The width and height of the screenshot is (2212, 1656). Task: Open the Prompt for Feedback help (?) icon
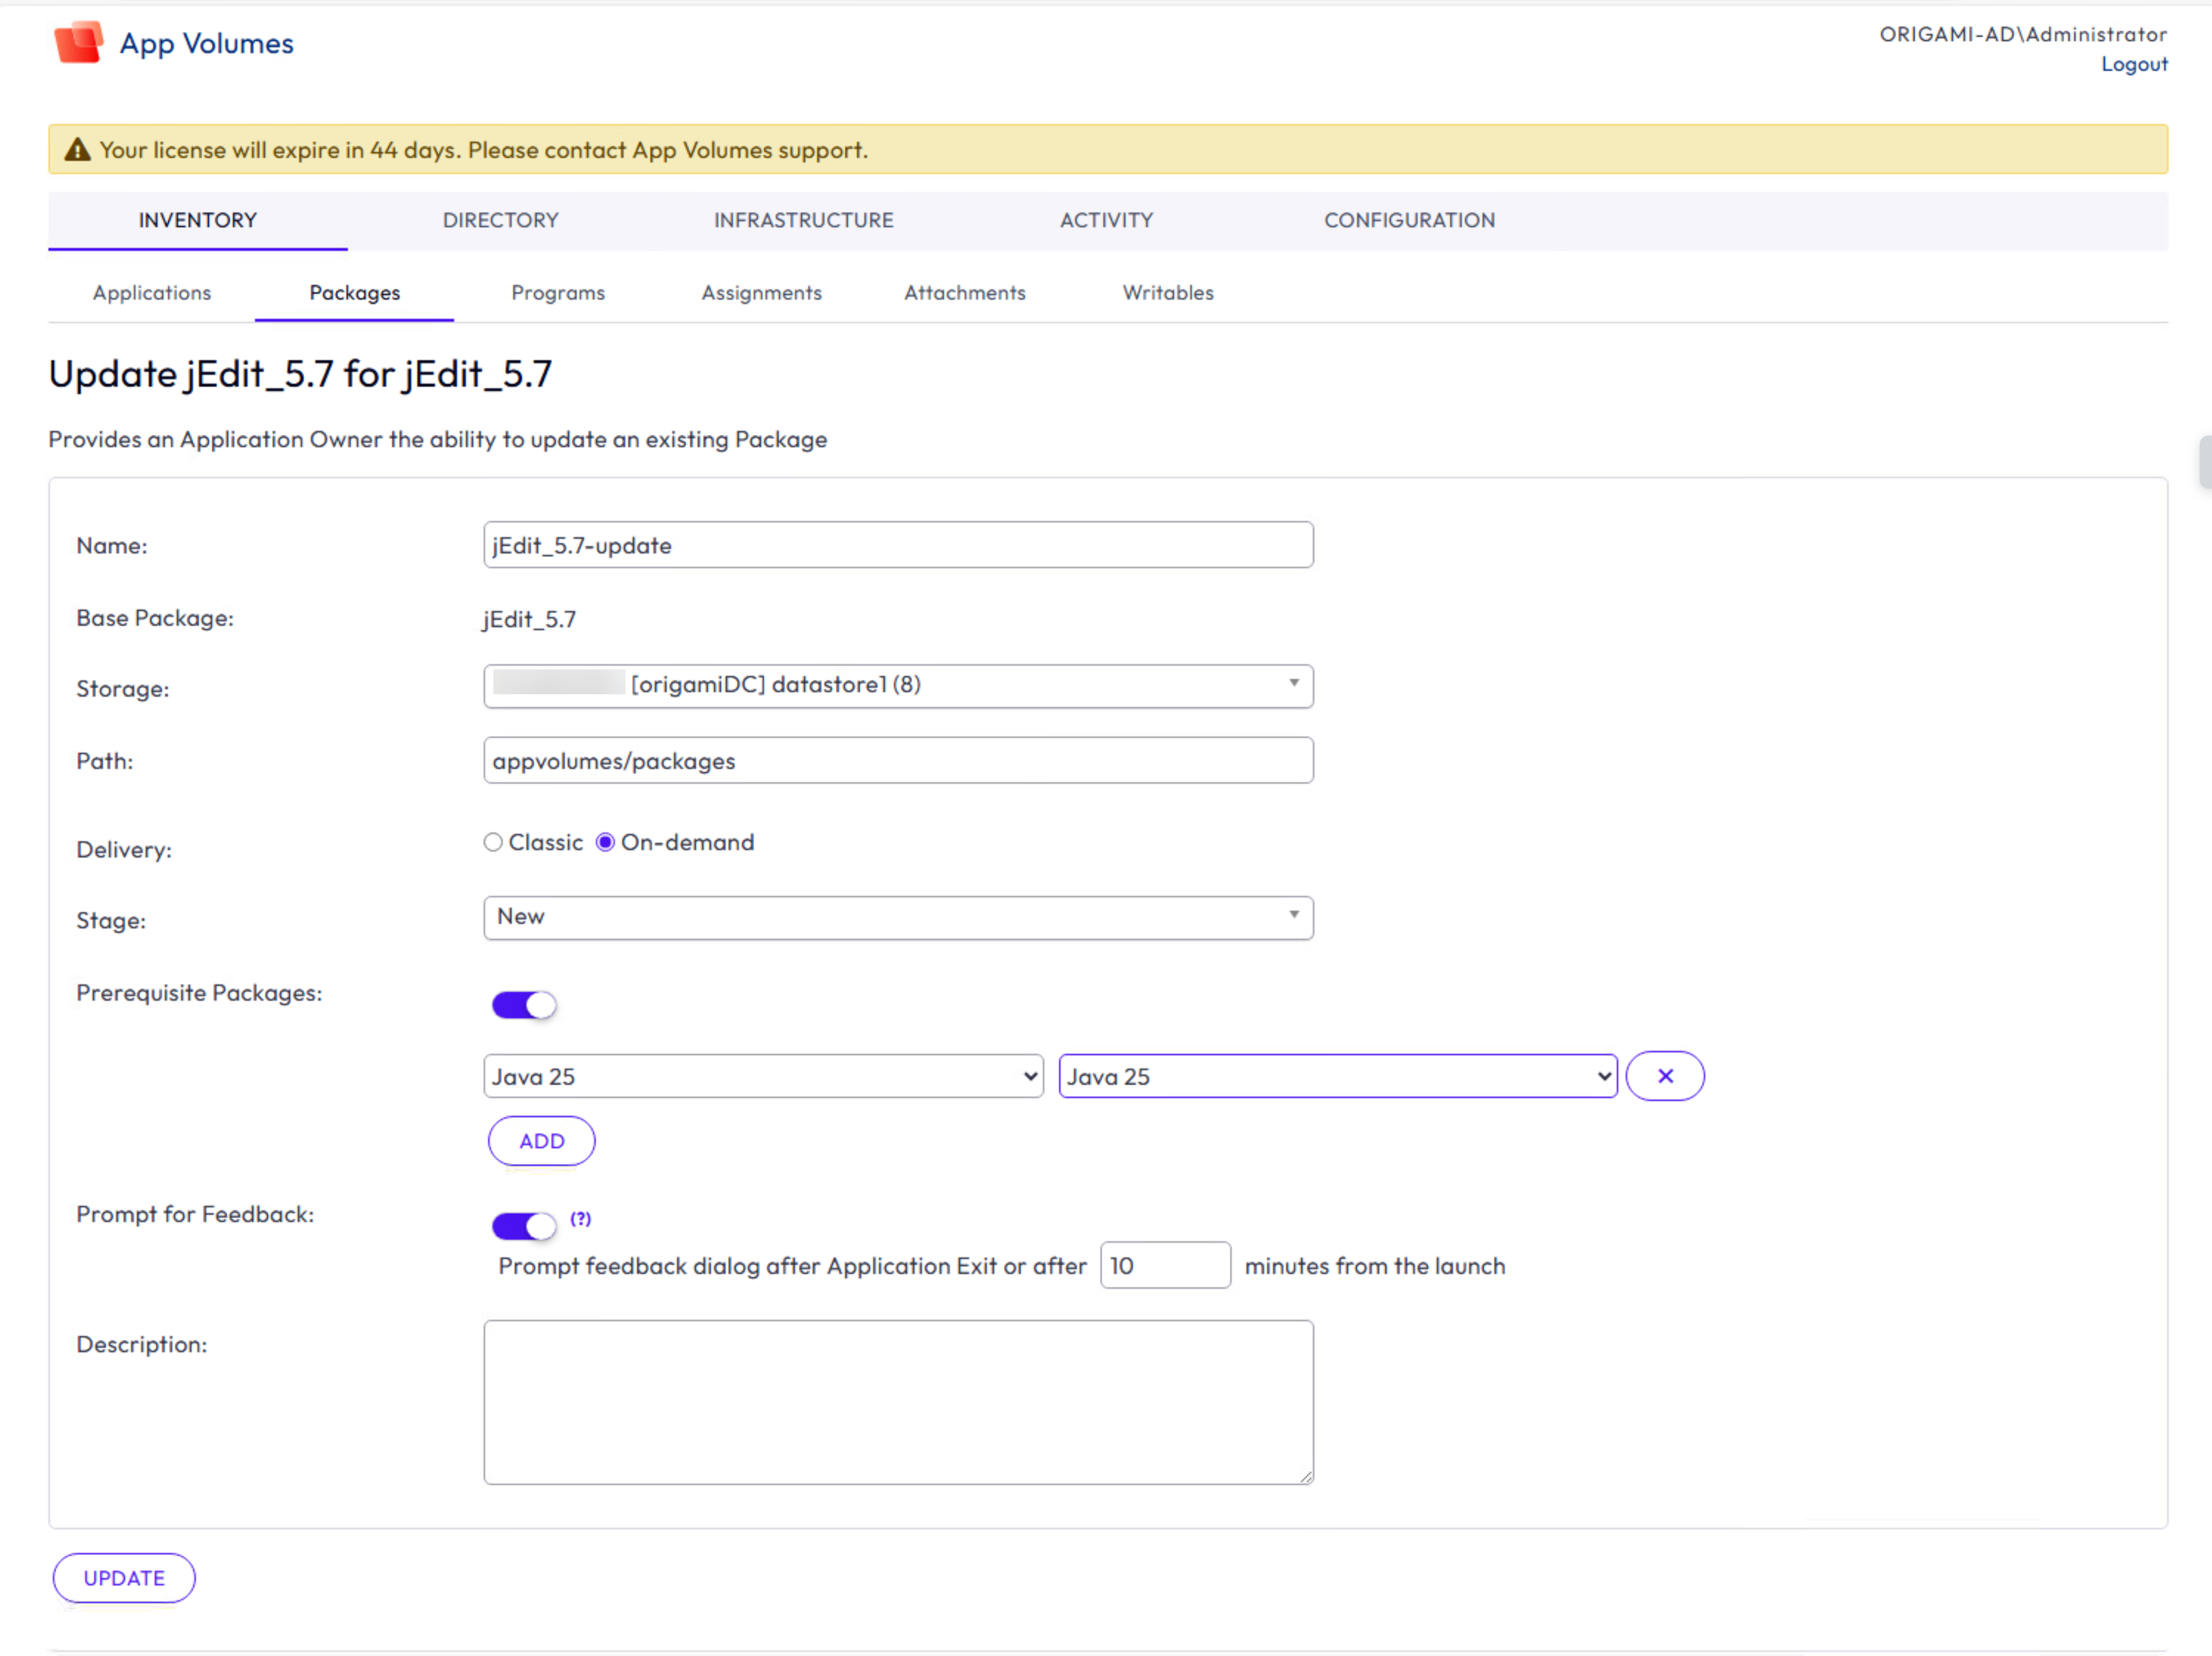580,1219
